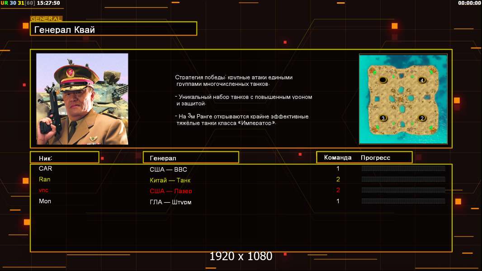The height and width of the screenshot is (271, 482).
Task: Click 'США — Лазер' general entry
Action: pyautogui.click(x=171, y=191)
